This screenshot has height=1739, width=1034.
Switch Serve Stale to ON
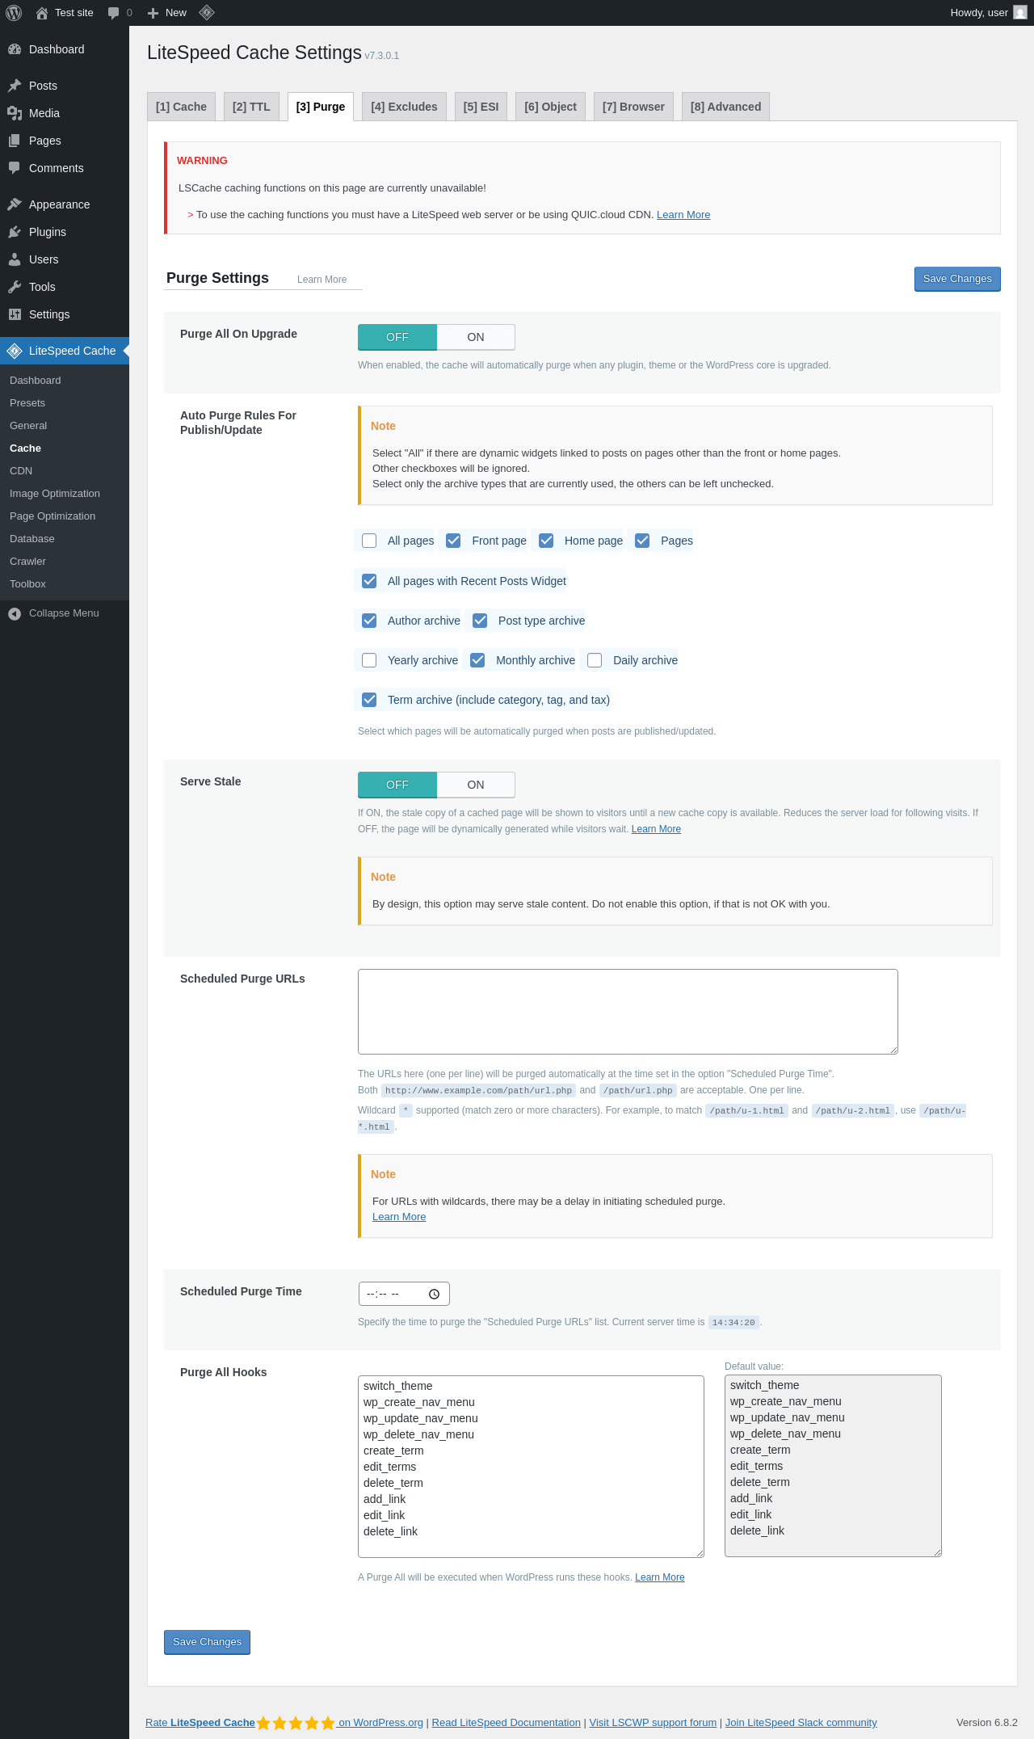[476, 785]
